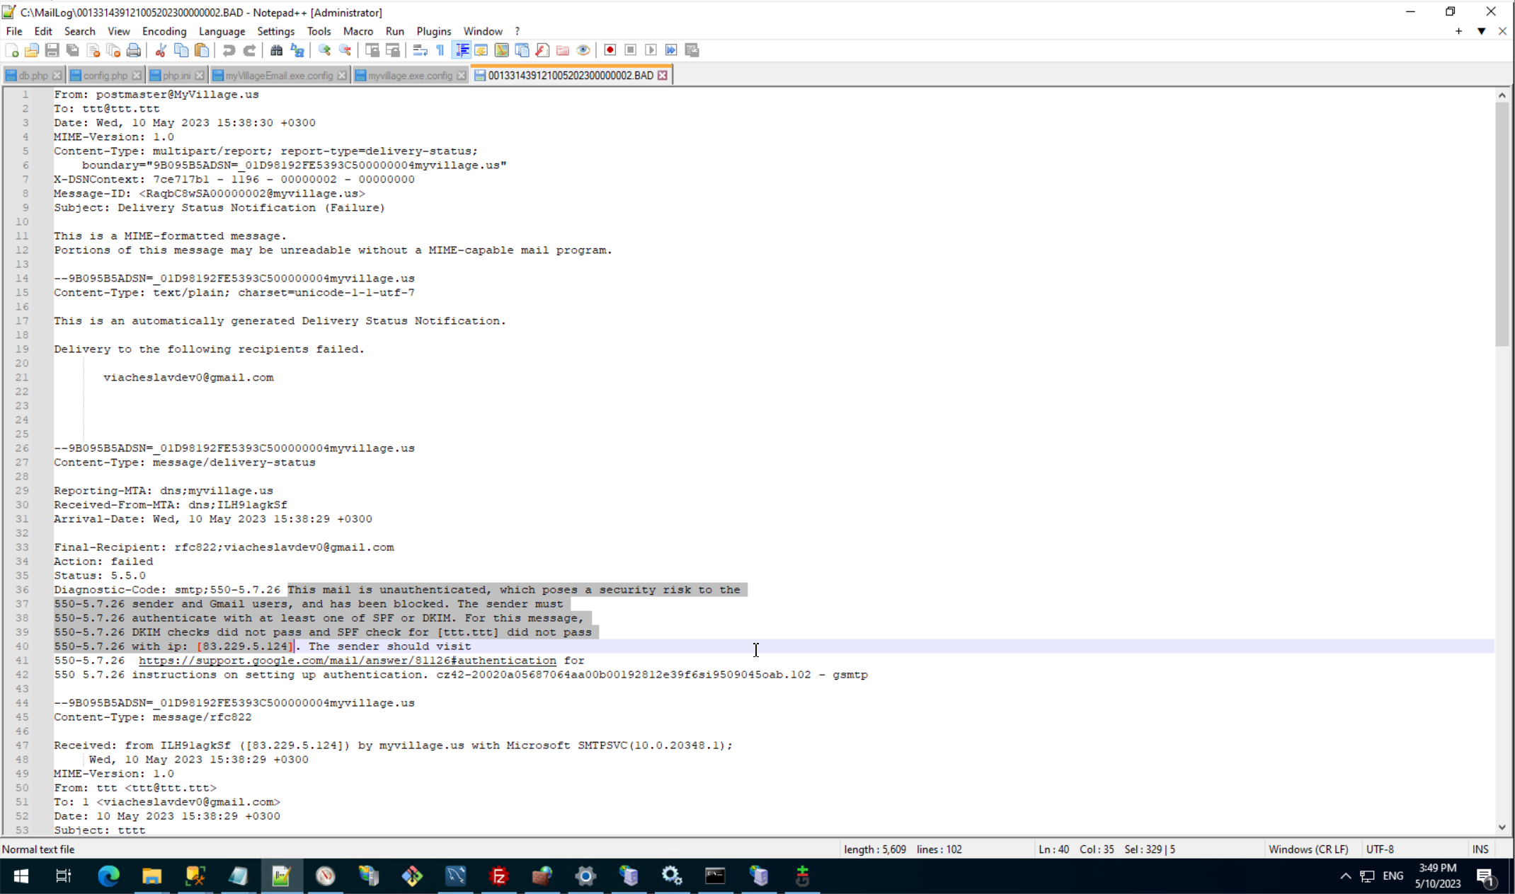Toggle the Show Indent Guide button
The image size is (1515, 894).
pyautogui.click(x=462, y=50)
